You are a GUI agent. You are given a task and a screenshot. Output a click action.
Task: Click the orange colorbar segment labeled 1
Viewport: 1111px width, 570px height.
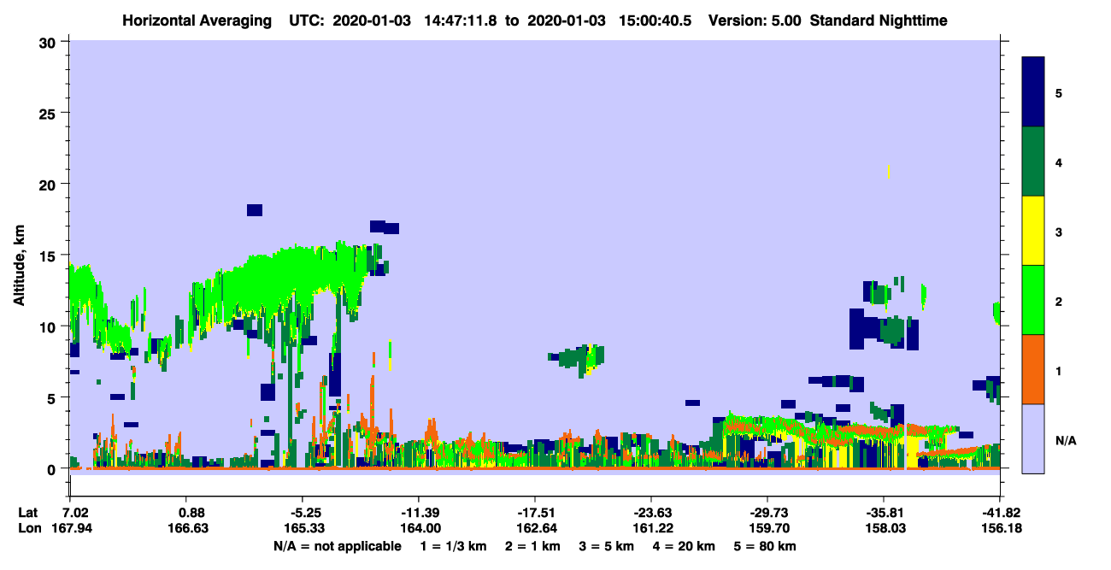tap(1033, 369)
